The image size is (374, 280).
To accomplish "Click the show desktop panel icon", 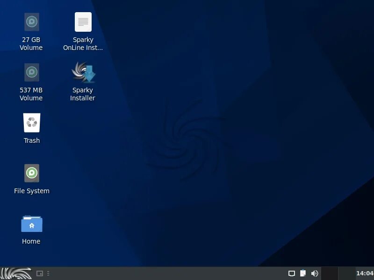I will (40, 273).
